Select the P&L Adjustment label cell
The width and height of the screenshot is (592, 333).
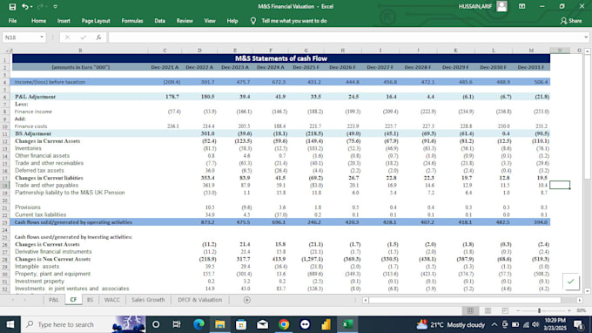(80, 97)
